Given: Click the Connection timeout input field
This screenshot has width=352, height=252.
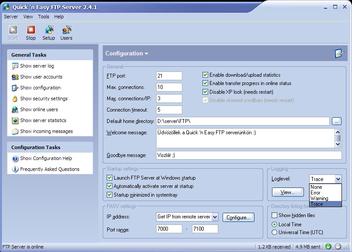Looking at the screenshot, I should click(x=169, y=110).
